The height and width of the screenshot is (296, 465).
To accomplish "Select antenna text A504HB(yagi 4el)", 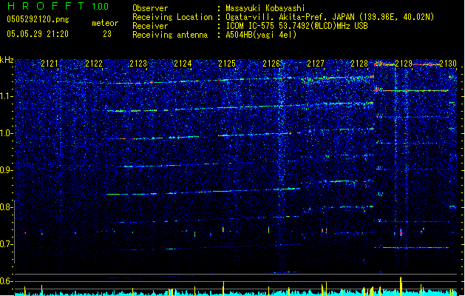I will coord(261,35).
